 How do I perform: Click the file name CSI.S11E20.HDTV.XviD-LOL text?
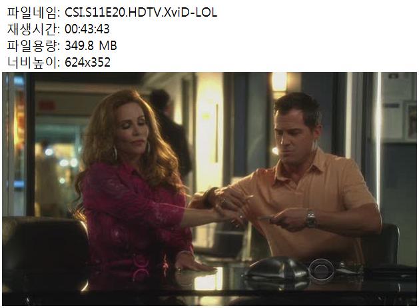point(141,12)
